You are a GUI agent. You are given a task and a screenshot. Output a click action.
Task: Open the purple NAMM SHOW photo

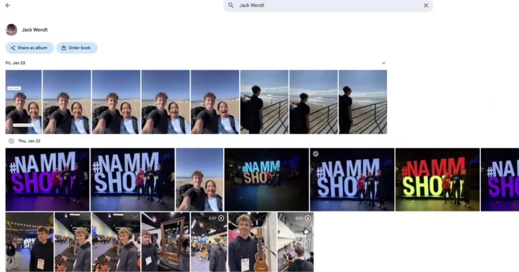[x=47, y=179]
